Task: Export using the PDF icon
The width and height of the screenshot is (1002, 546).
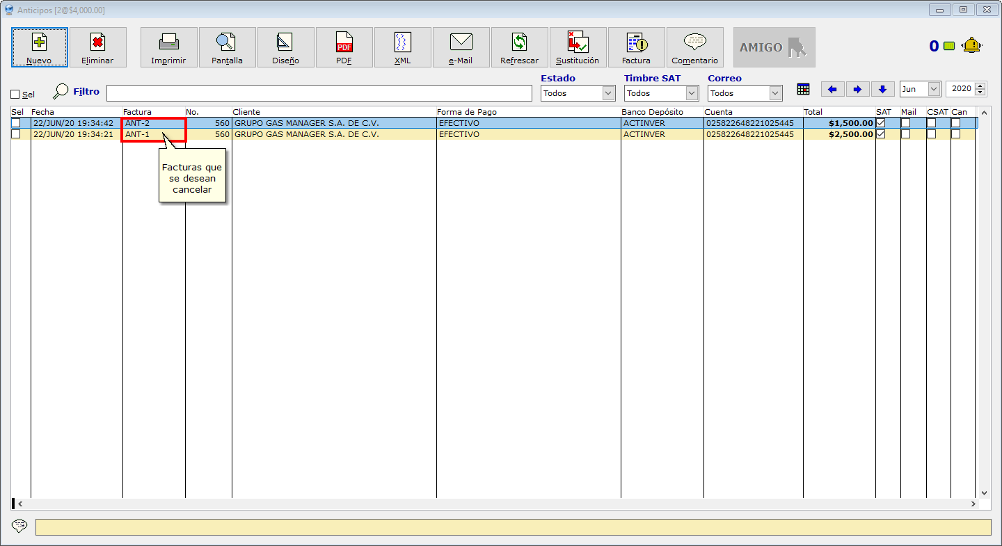Action: (344, 42)
